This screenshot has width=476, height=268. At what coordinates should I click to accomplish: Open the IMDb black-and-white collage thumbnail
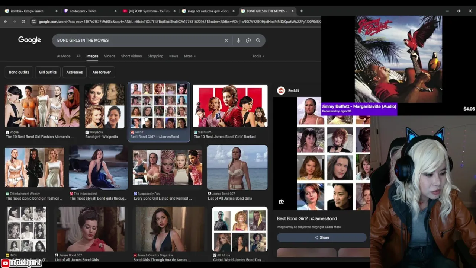click(27, 229)
